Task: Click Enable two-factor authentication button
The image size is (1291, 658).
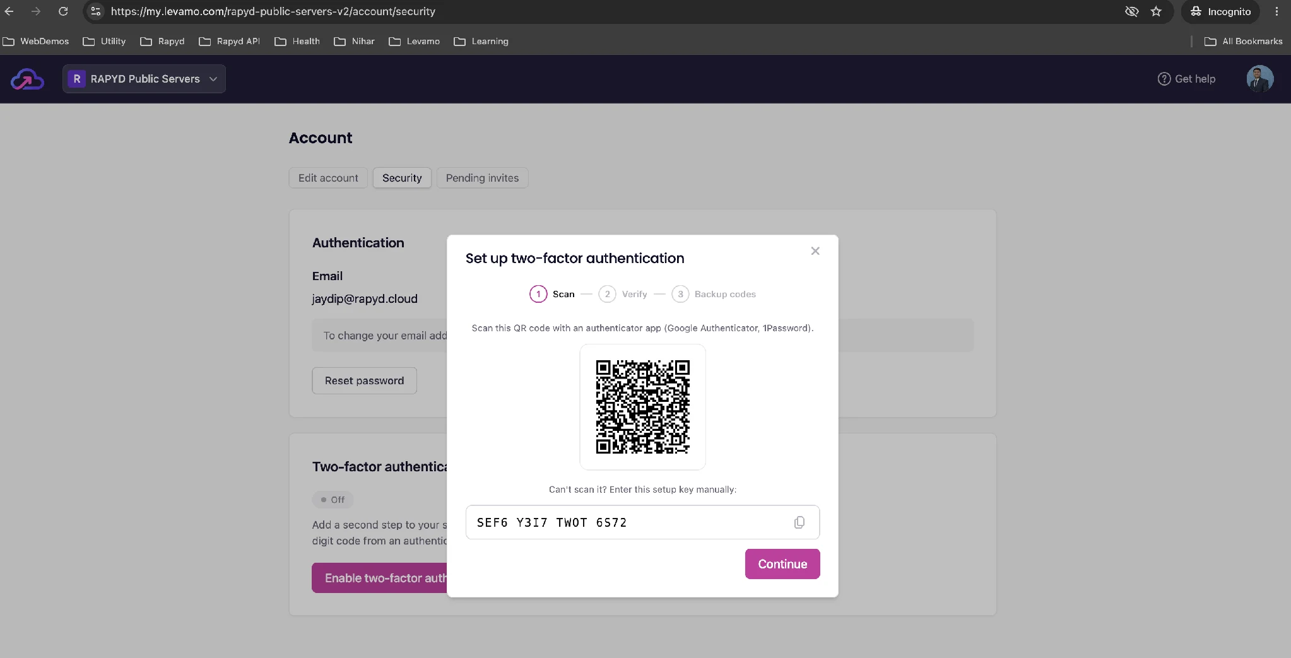Action: click(380, 578)
